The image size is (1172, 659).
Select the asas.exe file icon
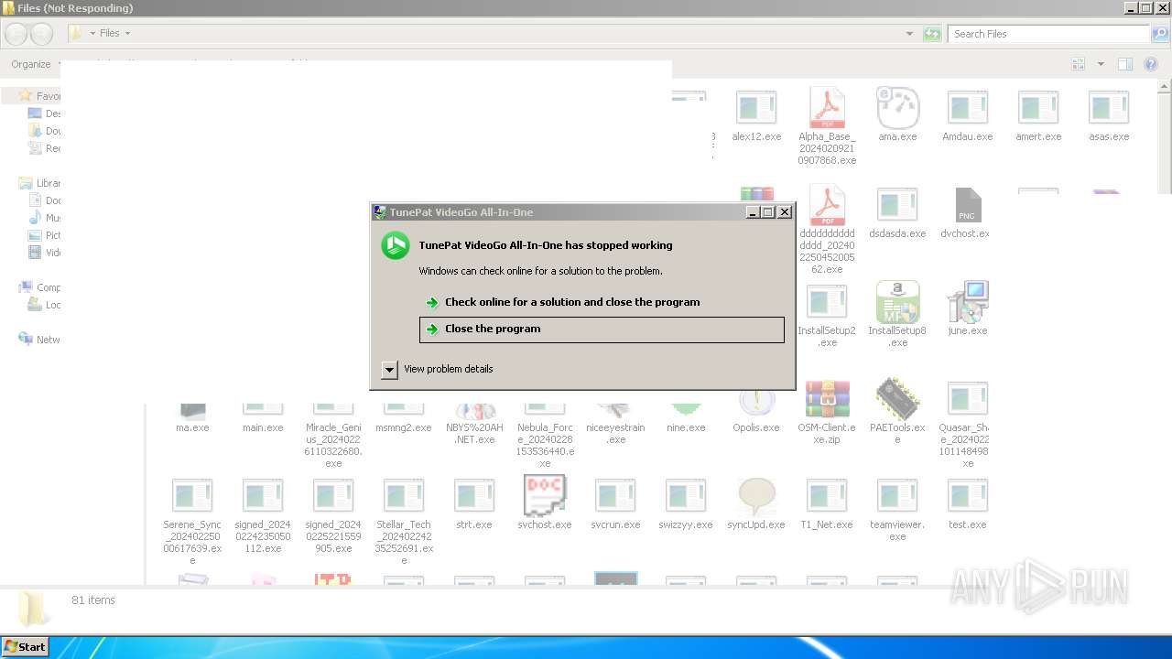(x=1109, y=108)
